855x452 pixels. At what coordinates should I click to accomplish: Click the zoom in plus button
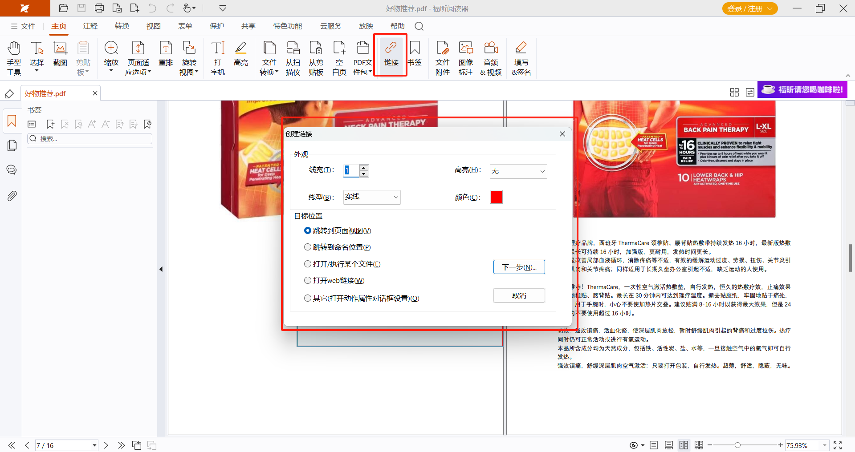[781, 445]
